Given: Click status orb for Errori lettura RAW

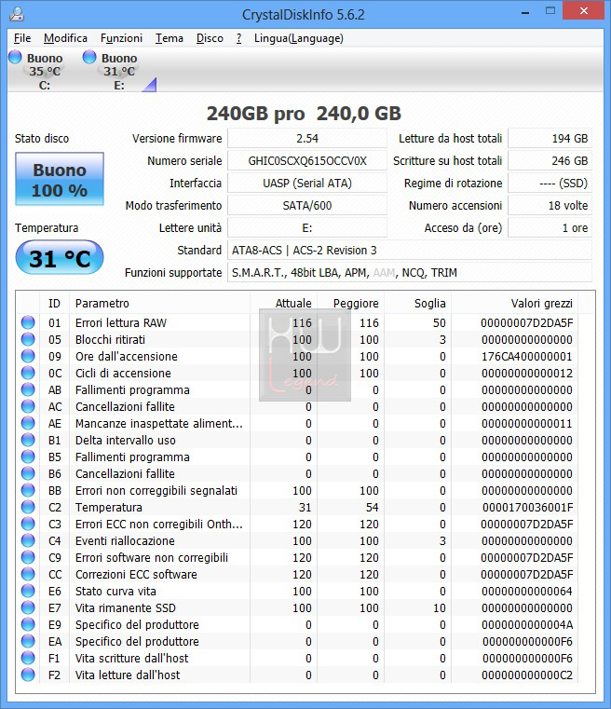Looking at the screenshot, I should point(28,322).
